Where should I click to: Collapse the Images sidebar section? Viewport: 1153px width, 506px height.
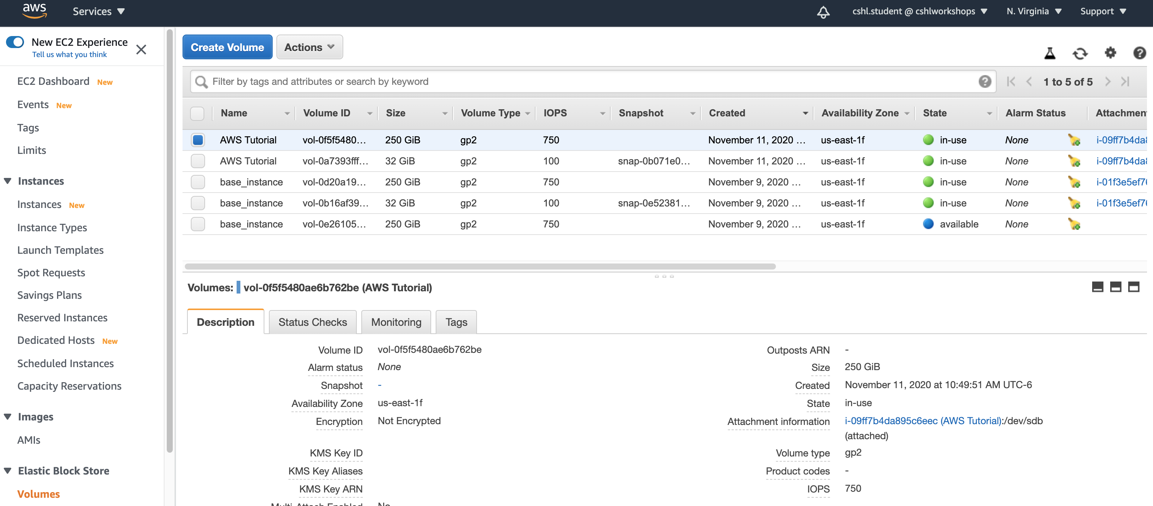[x=8, y=417]
